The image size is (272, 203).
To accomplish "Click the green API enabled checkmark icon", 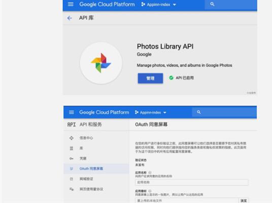I will 171,78.
